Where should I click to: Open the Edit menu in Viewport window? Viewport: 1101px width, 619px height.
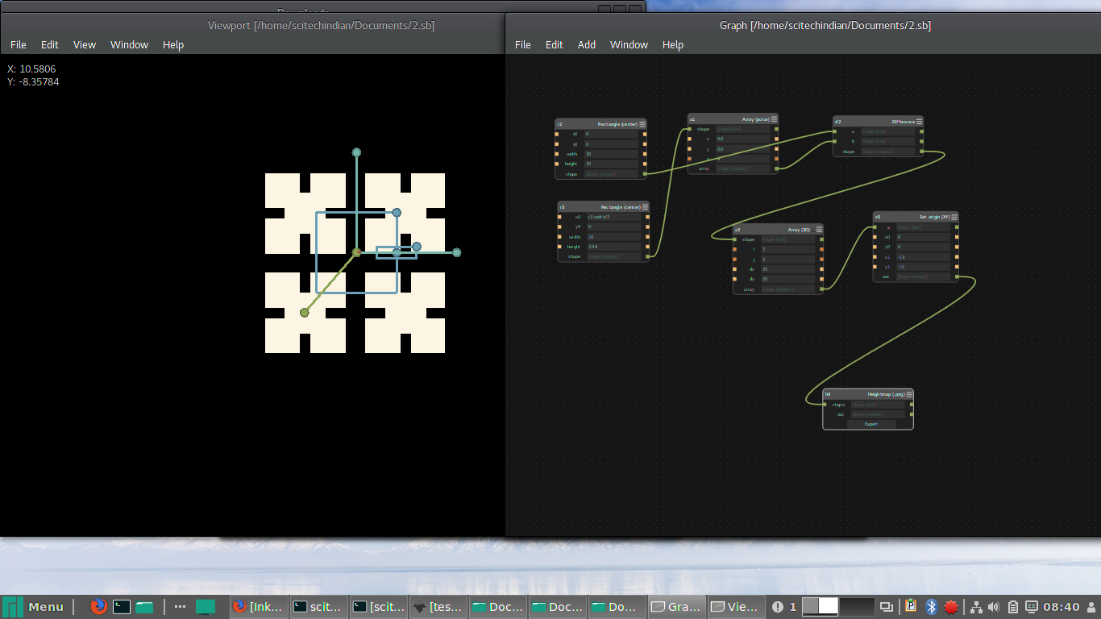point(49,44)
